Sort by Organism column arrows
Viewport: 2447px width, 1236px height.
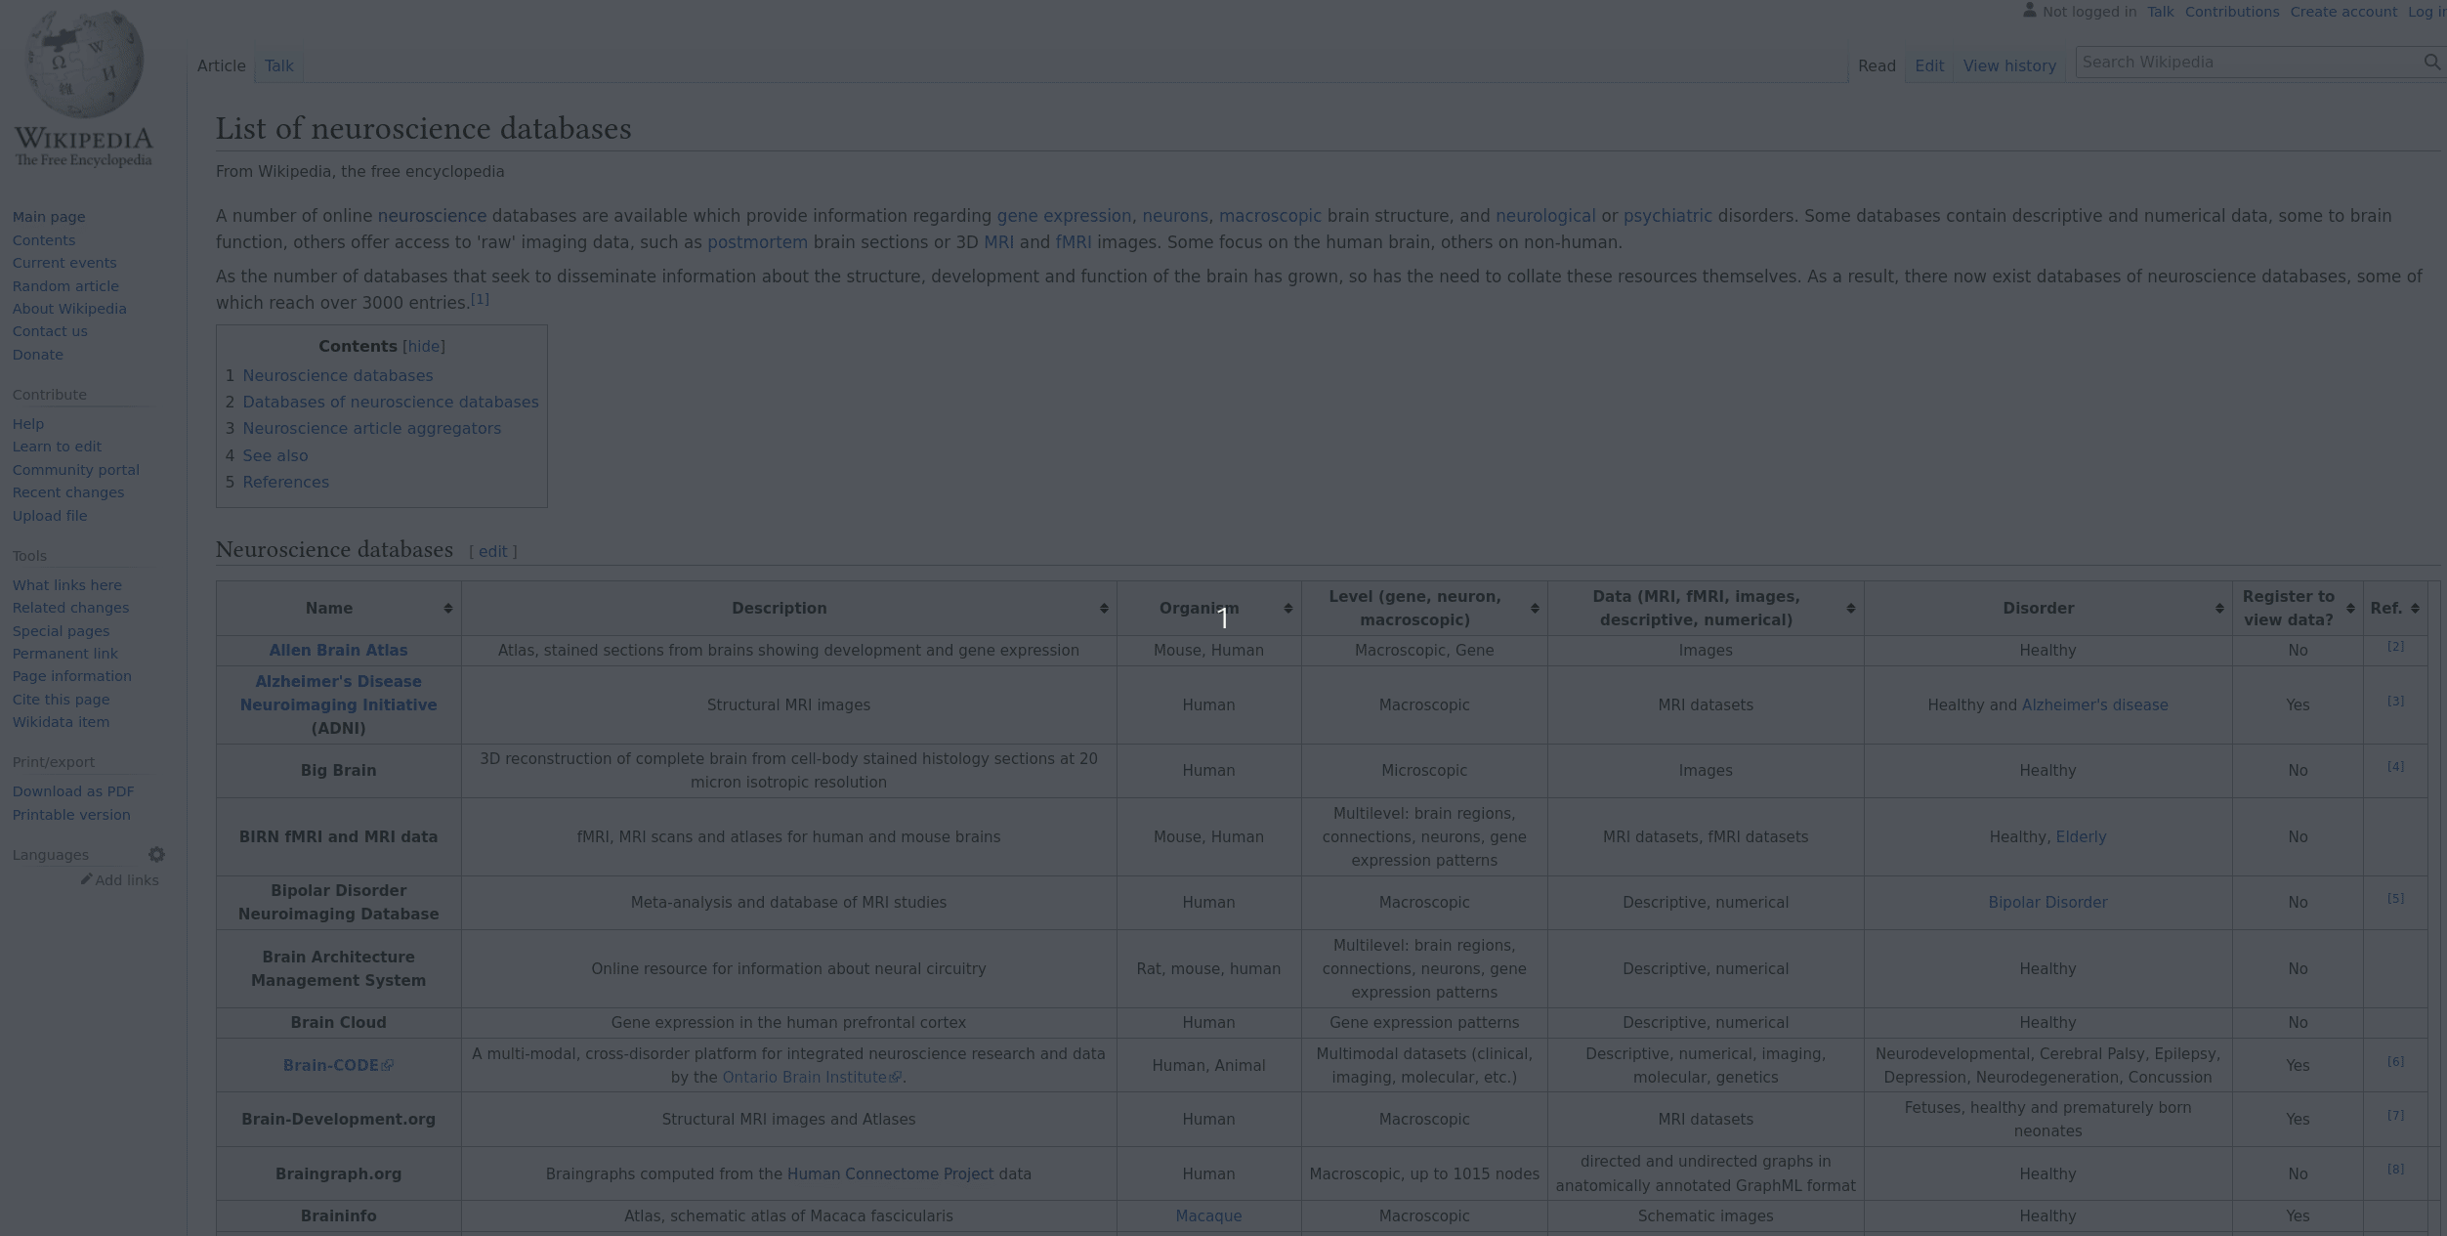pyautogui.click(x=1287, y=609)
